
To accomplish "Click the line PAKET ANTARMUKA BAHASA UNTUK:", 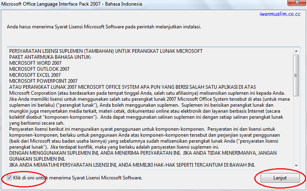I will point(50,57).
